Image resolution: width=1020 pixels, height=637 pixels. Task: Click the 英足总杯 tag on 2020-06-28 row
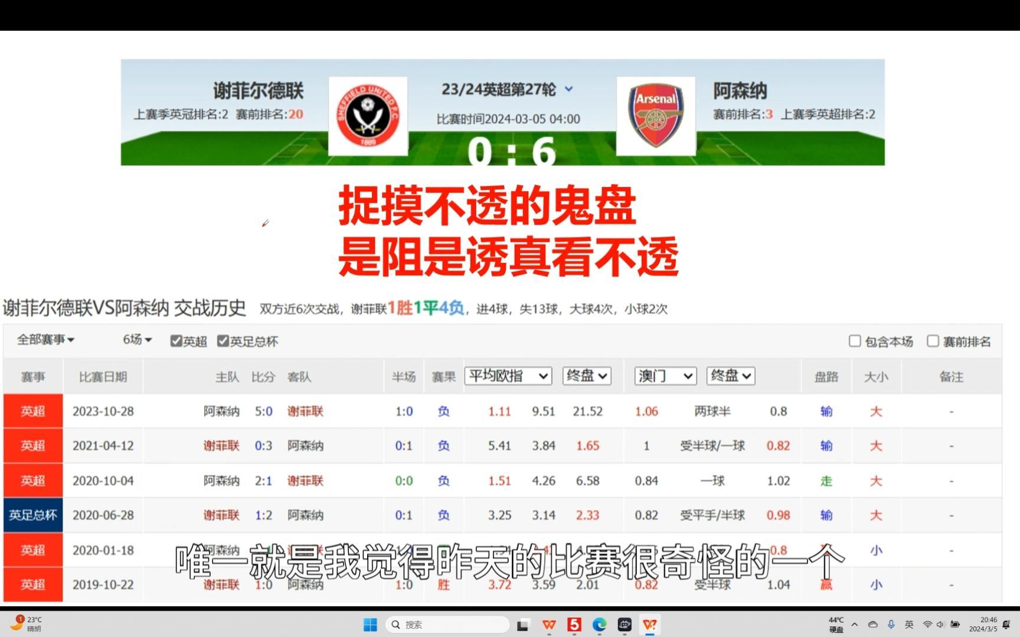[x=33, y=515]
